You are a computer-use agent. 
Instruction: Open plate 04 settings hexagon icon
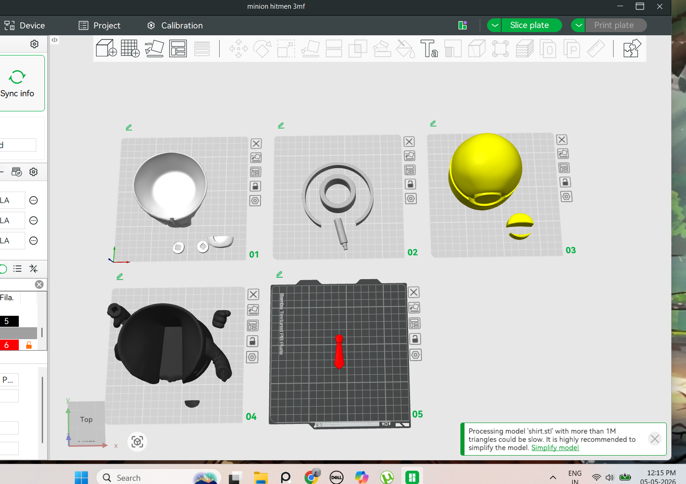[252, 357]
